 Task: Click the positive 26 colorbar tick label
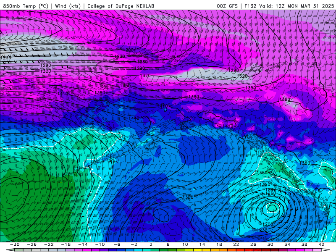point(253,244)
